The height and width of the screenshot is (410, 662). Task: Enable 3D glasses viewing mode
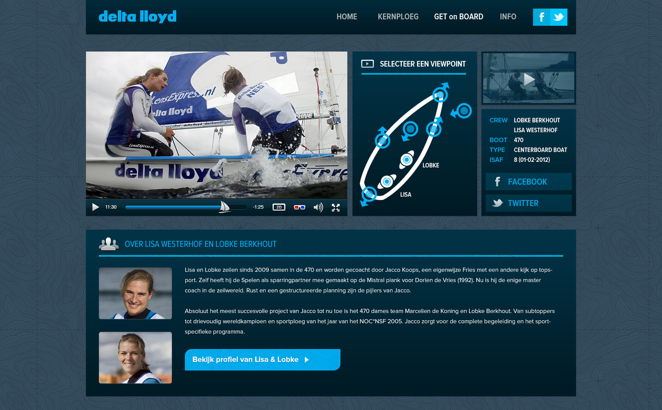click(x=300, y=207)
